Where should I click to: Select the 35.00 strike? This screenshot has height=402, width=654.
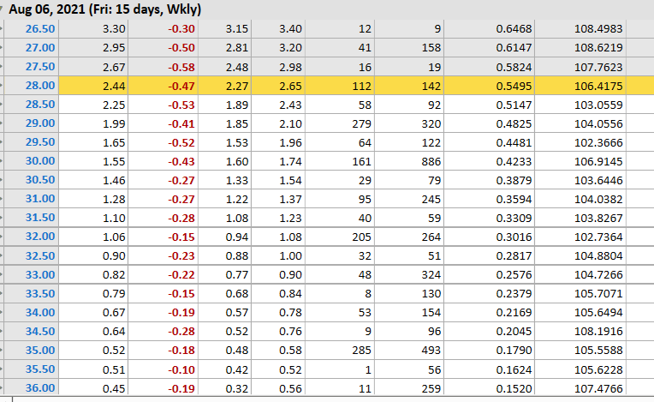40,350
